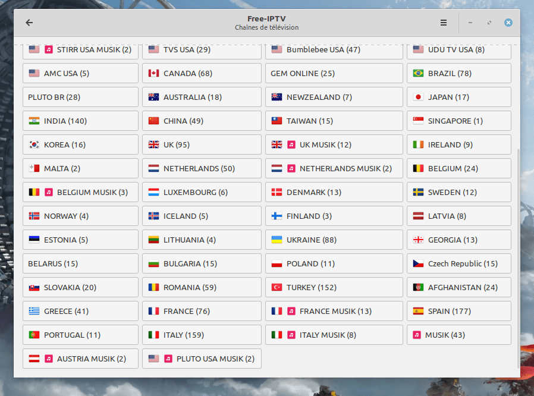Click the AUSTRIA MUSIK music note icon

49,359
